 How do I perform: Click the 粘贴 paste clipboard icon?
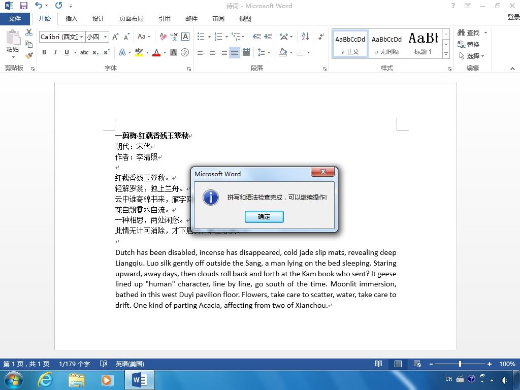point(13,37)
